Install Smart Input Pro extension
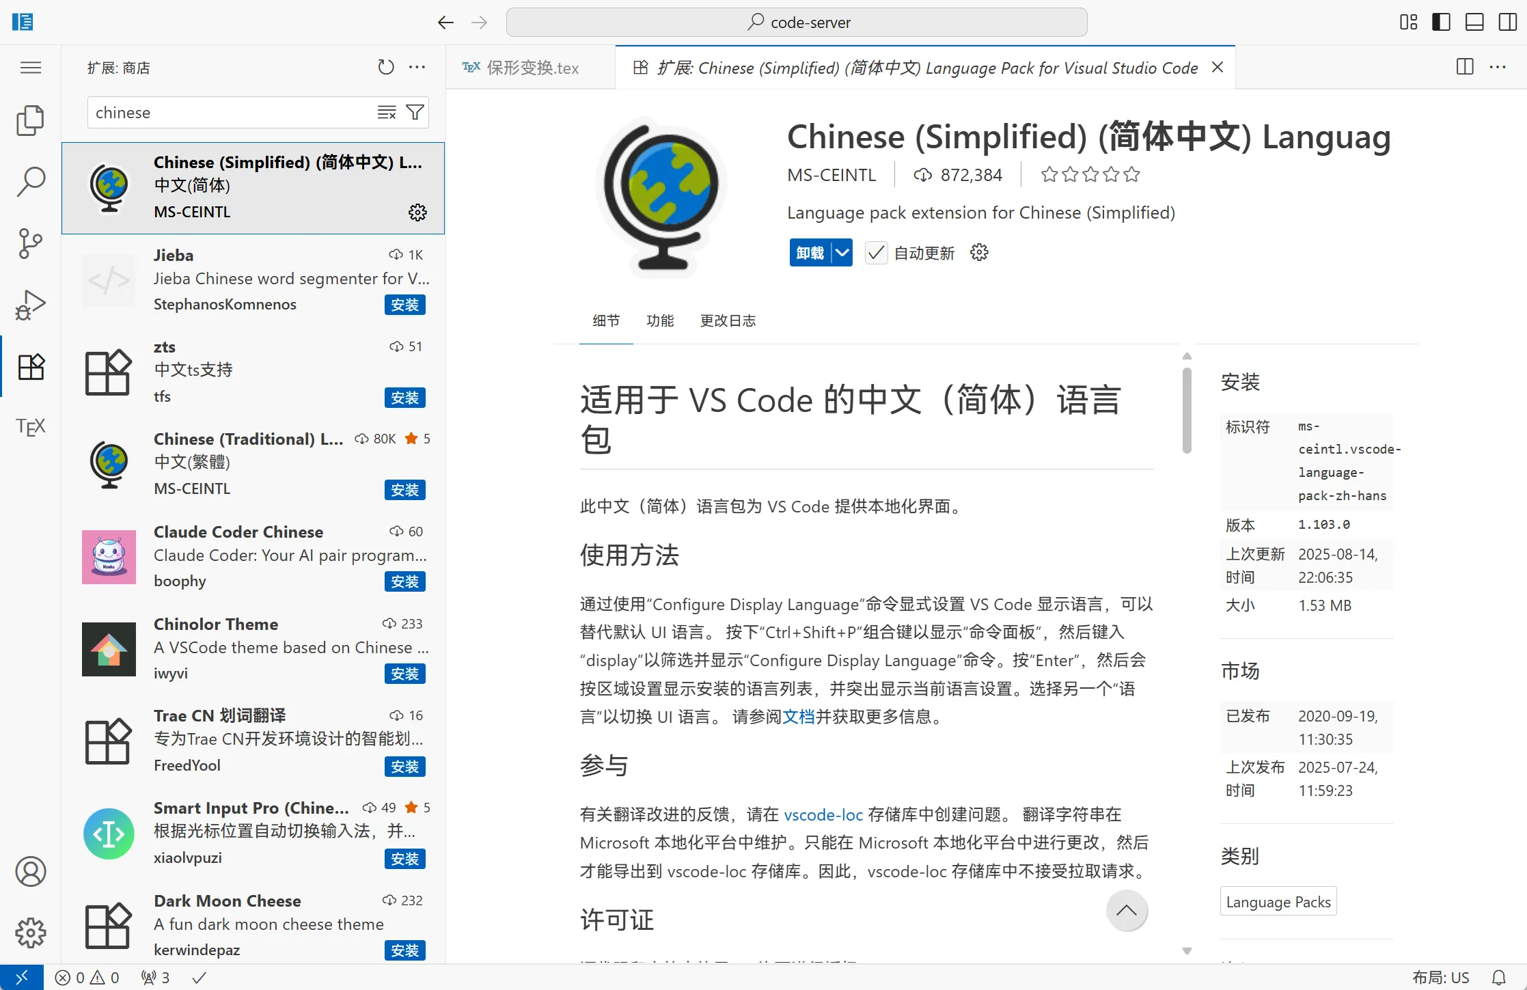The image size is (1527, 990). click(405, 859)
